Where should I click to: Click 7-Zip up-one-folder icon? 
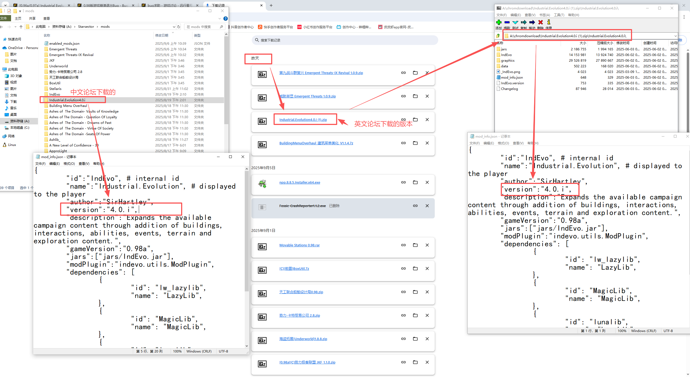pyautogui.click(x=498, y=36)
